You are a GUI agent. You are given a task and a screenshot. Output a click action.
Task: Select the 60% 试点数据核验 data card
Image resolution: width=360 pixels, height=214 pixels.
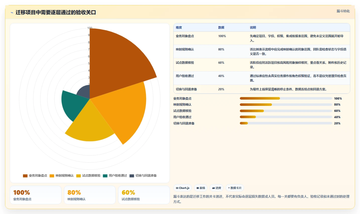(144, 195)
